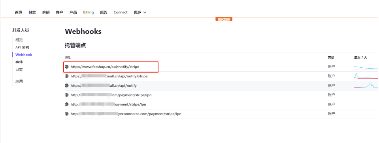Expand the 更多 dropdown menu
Screen dimensions: 379x143
point(140,12)
